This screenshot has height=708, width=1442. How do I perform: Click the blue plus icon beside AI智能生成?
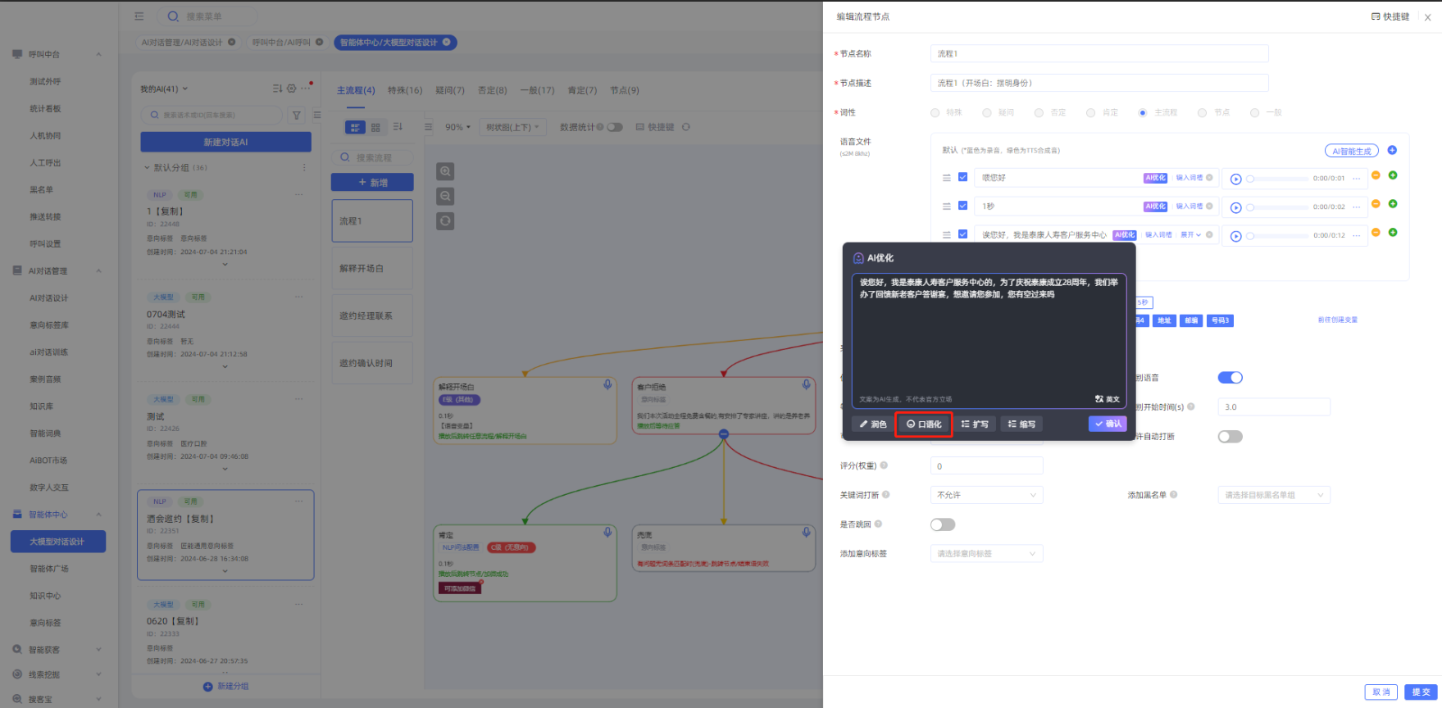tap(1392, 150)
